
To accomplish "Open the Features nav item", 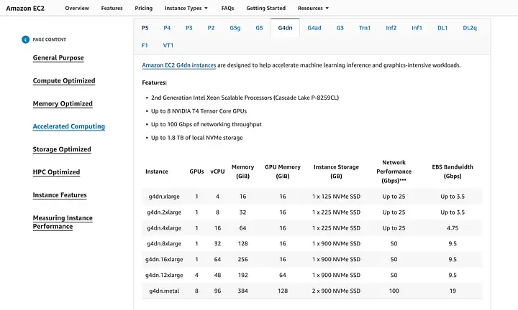I will (x=112, y=8).
